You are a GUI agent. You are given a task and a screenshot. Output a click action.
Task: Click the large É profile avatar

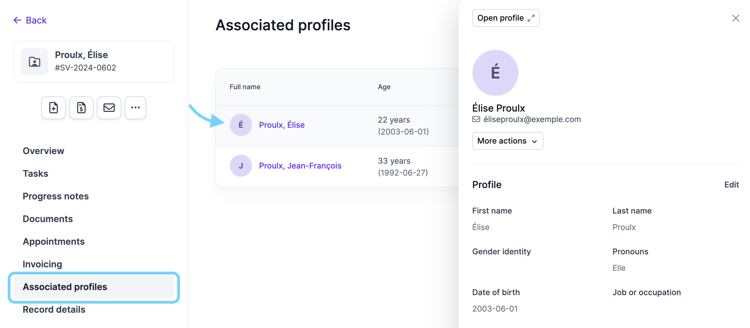pyautogui.click(x=495, y=73)
